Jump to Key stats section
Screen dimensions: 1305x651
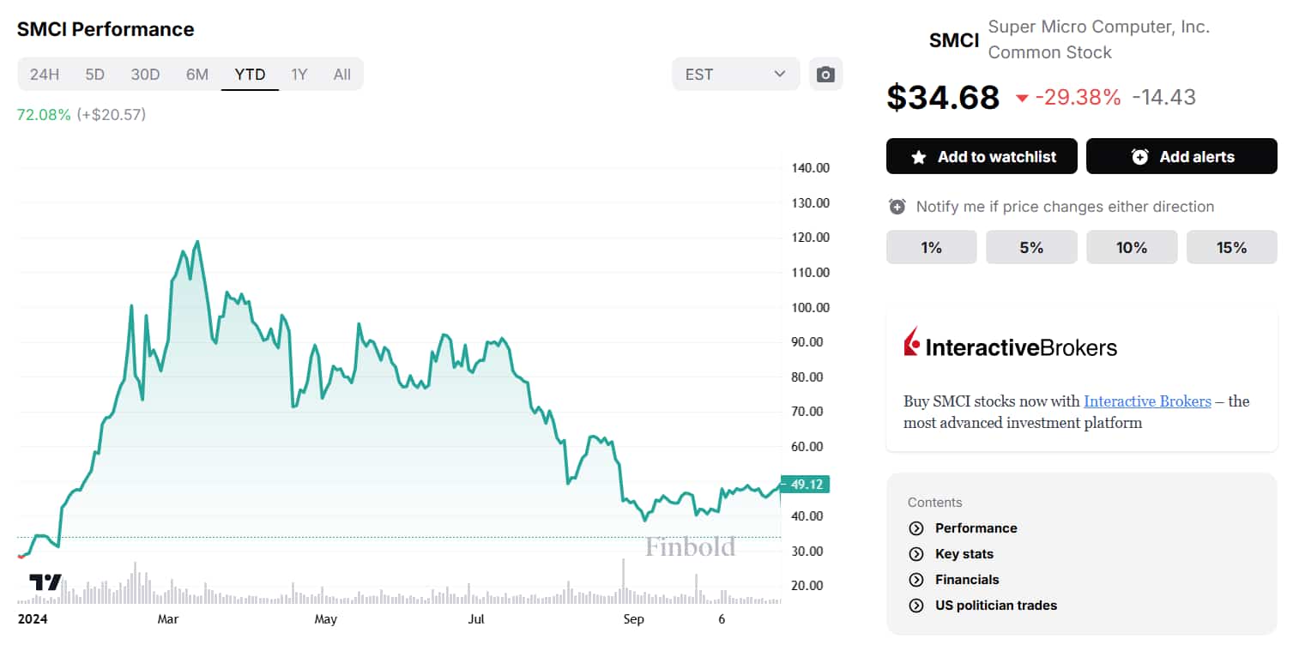[964, 554]
